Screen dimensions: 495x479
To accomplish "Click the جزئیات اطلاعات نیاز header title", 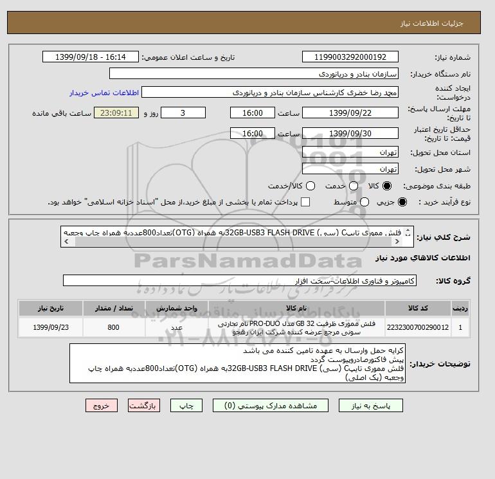I will tap(431, 23).
